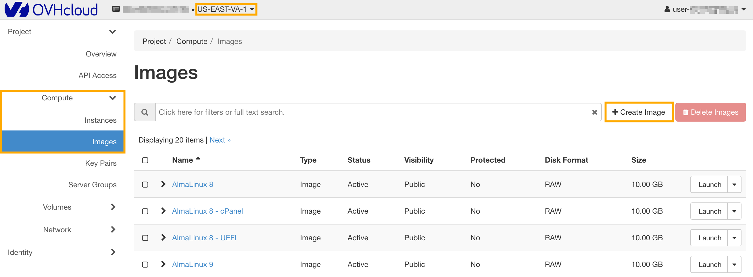
Task: Expand AlmaLinux 8 - UEFI row details
Action: point(164,238)
